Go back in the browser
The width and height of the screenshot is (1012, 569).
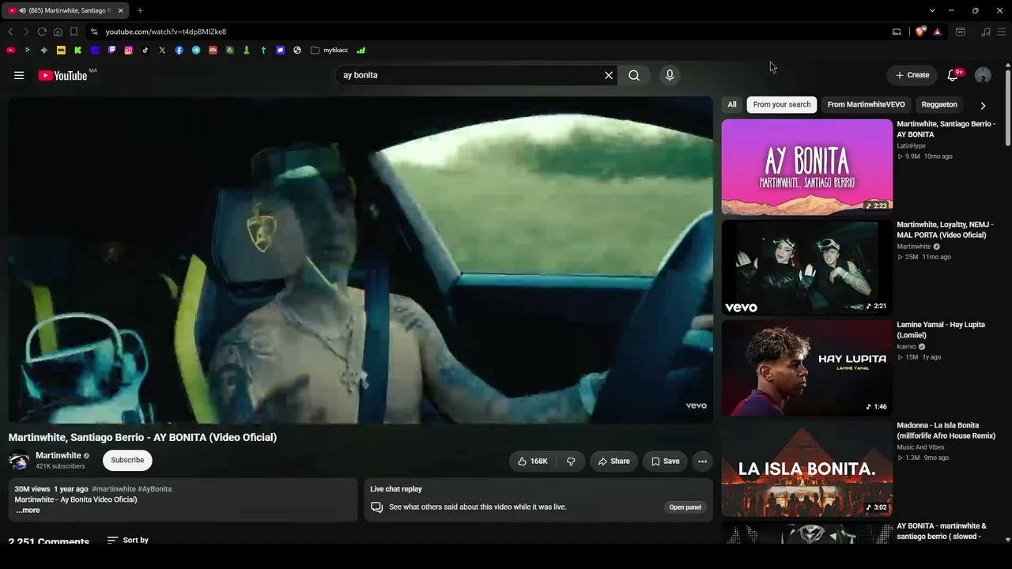pyautogui.click(x=10, y=32)
